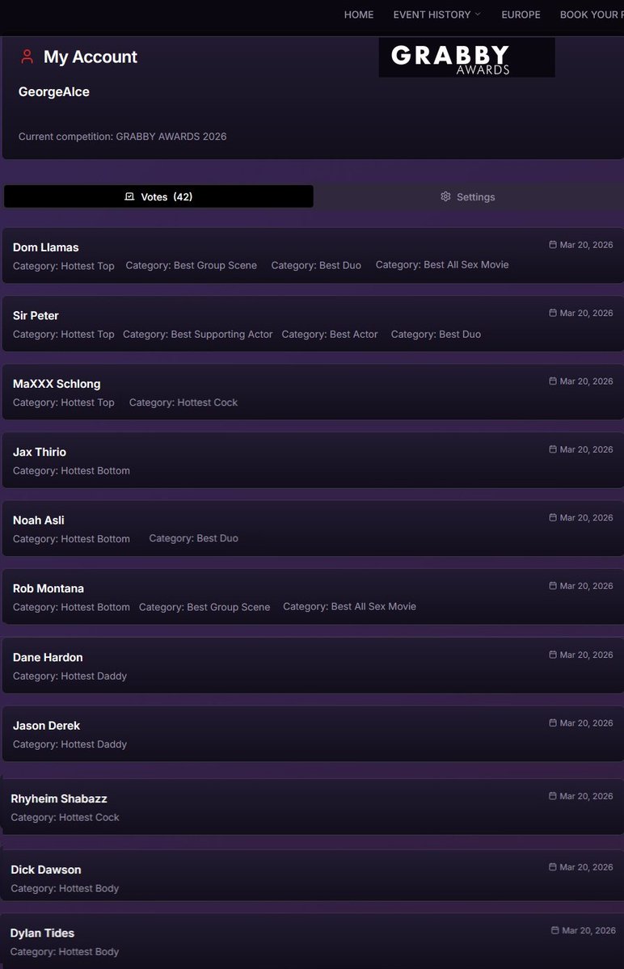624x969 pixels.
Task: Click Hottest Body in Dick Dawson row
Action: point(65,888)
